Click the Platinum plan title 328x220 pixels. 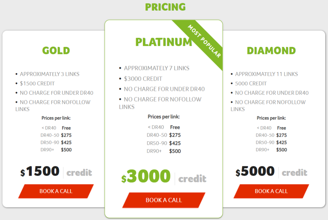coord(163,42)
